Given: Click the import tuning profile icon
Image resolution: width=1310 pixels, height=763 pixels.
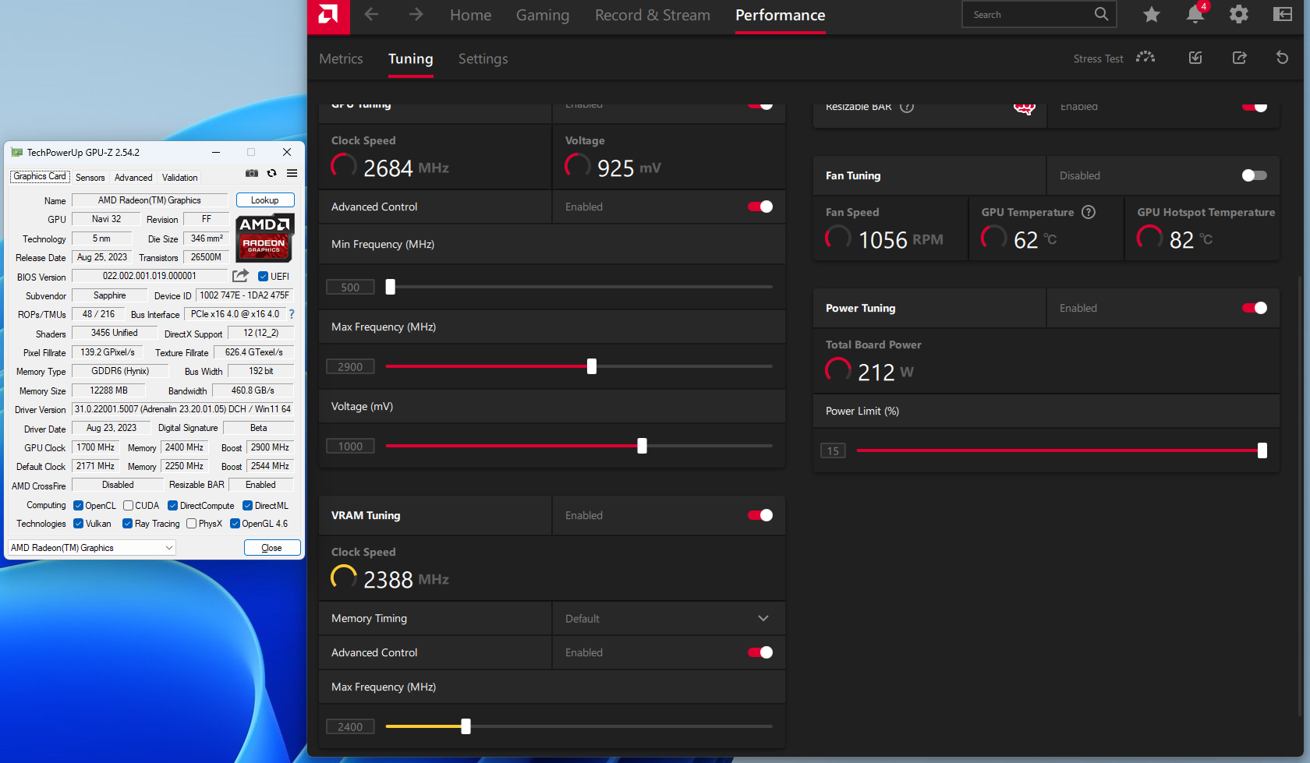Looking at the screenshot, I should click(1195, 58).
